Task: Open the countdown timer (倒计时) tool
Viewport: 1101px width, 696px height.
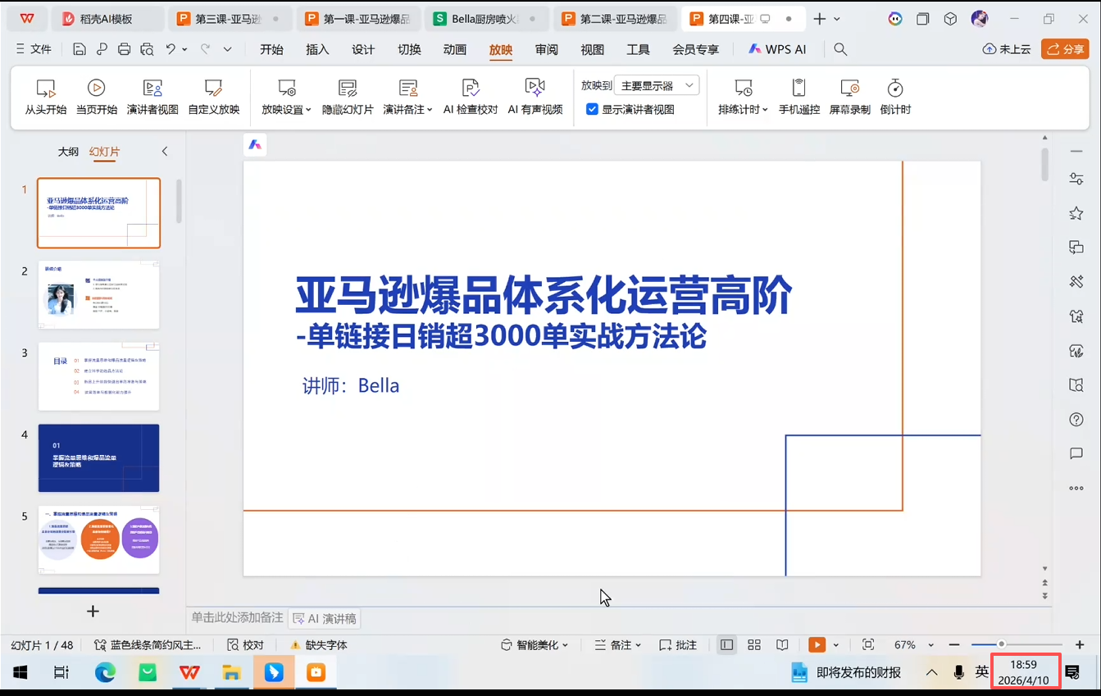Action: [x=895, y=97]
